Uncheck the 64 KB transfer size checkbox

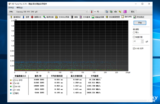click(x=14, y=87)
